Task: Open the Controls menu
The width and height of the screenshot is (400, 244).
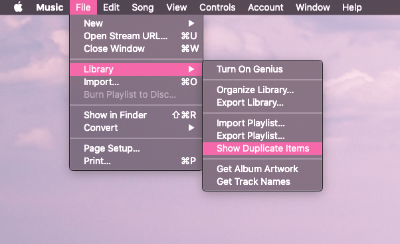Action: pyautogui.click(x=217, y=7)
